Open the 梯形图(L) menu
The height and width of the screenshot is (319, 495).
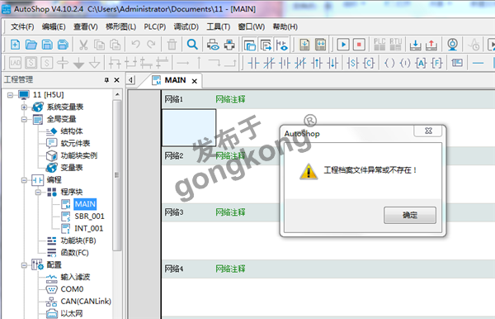tap(121, 27)
